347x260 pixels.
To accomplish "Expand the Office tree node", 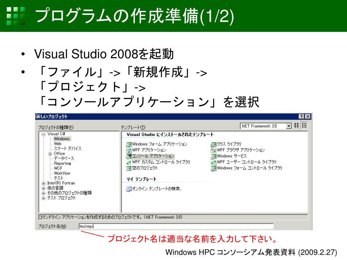I will [50, 154].
